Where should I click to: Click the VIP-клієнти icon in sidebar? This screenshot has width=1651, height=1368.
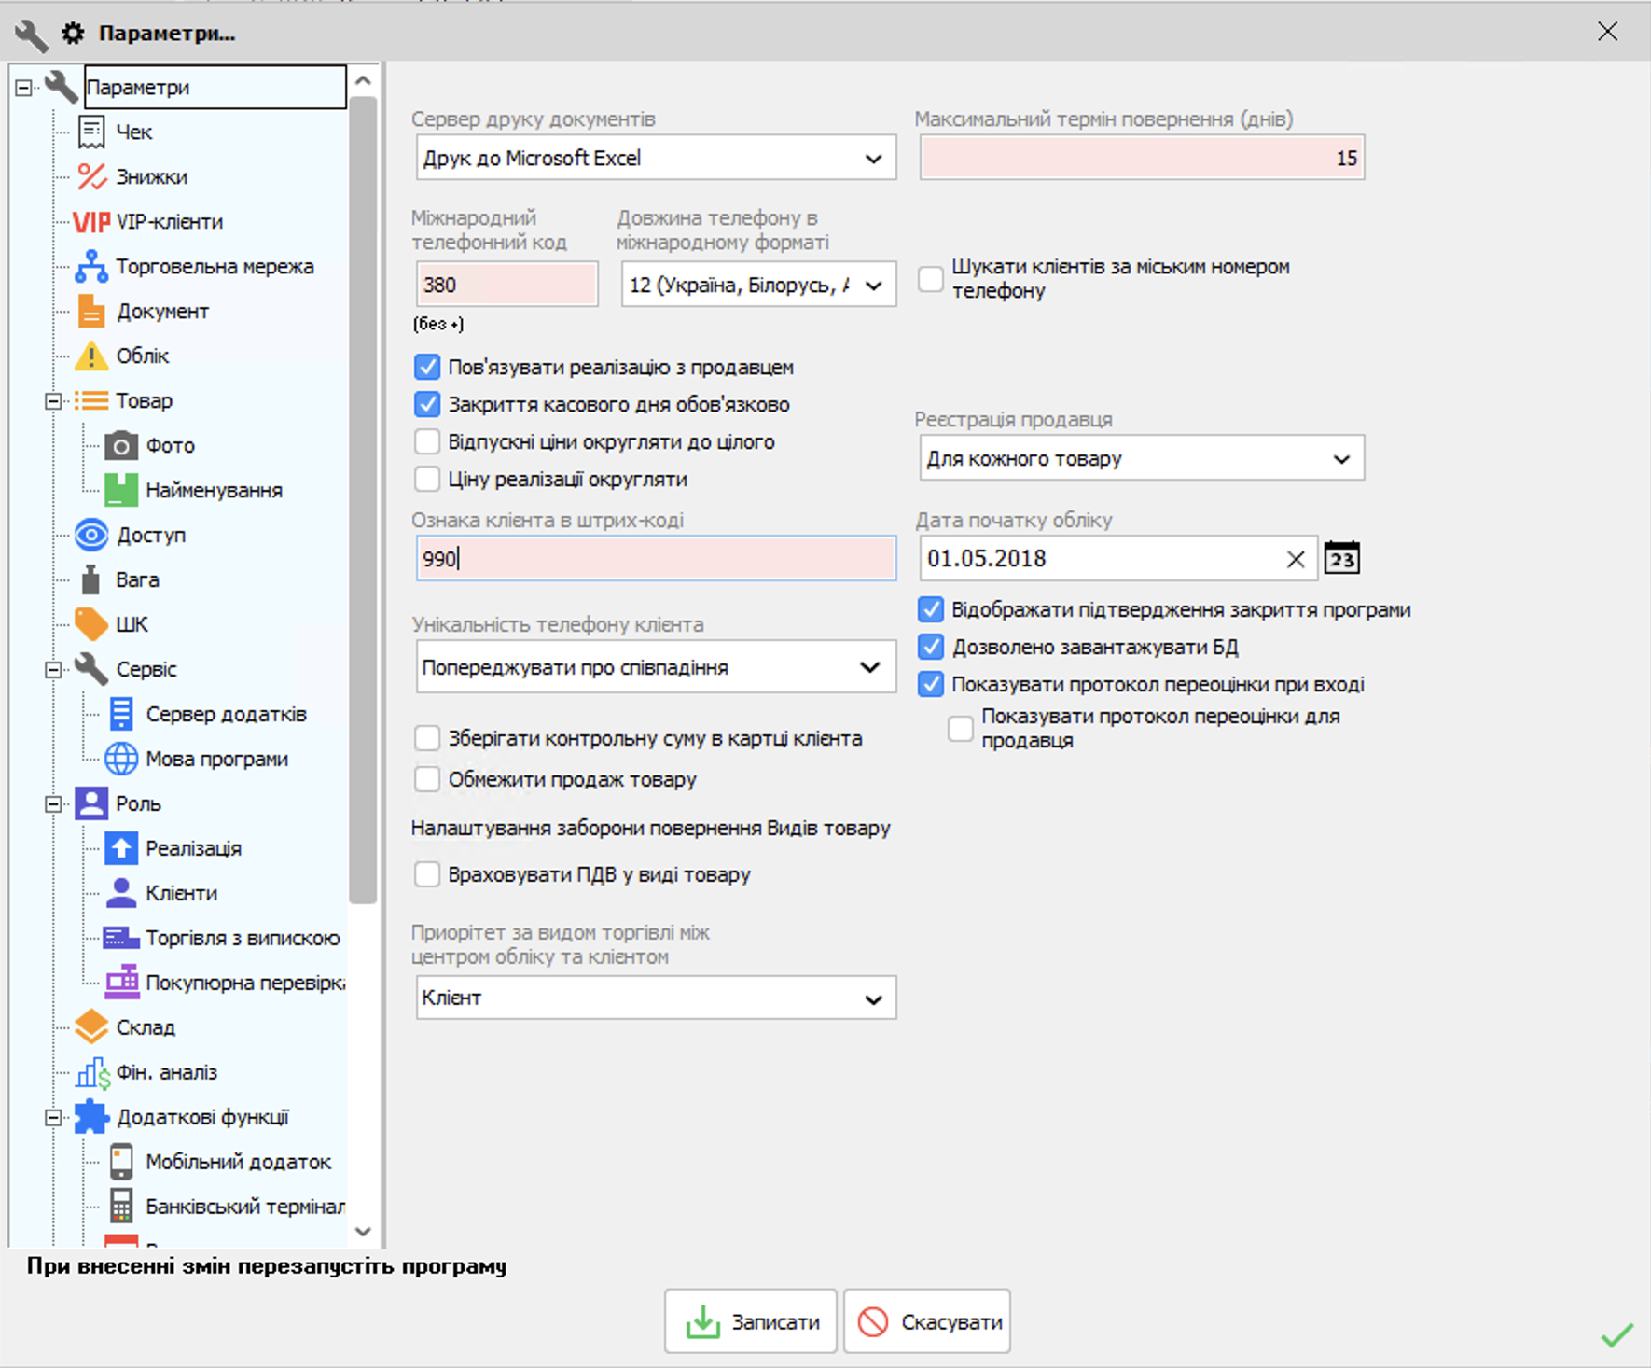[x=91, y=222]
